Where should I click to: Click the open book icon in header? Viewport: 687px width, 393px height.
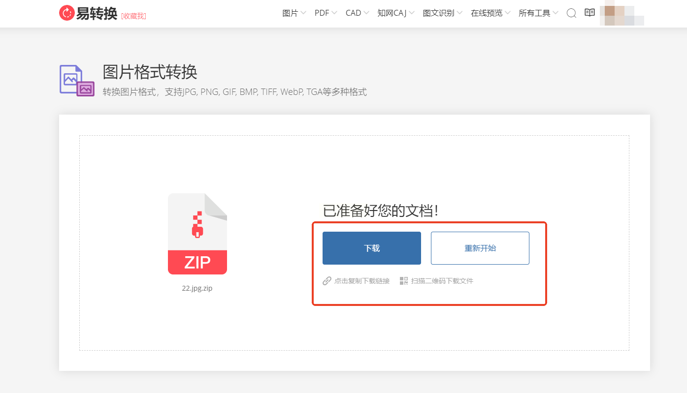[589, 13]
